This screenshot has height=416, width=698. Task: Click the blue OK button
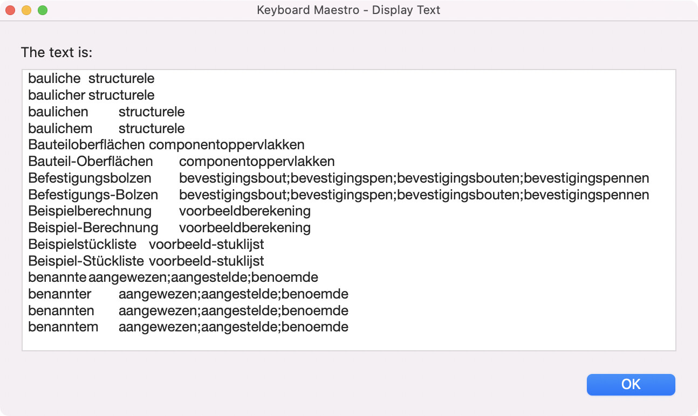click(x=631, y=384)
